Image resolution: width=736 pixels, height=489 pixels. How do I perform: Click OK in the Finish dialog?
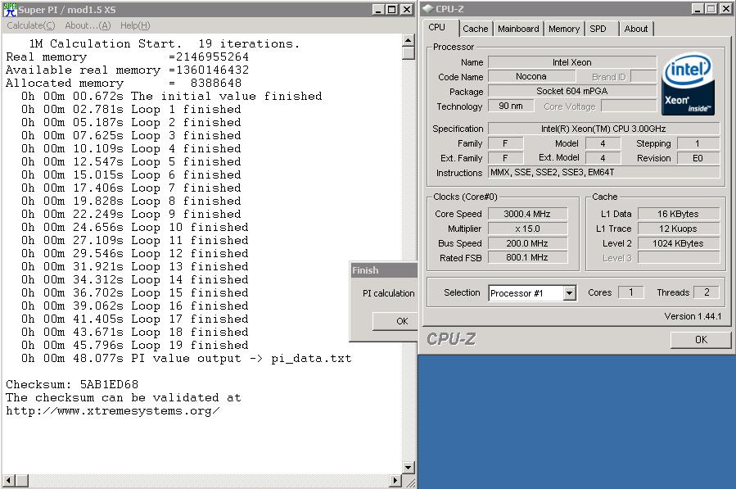pyautogui.click(x=395, y=321)
